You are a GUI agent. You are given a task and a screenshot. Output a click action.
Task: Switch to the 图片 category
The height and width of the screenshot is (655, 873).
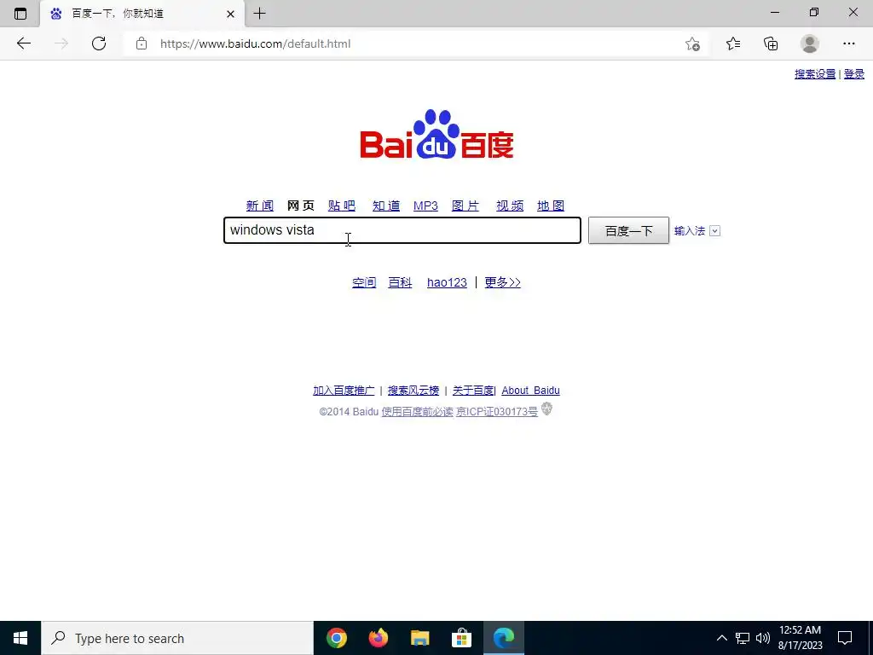465,206
